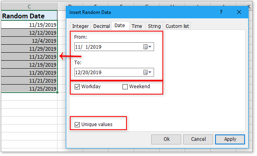Click the Cancel button
257x156 pixels.
click(x=198, y=139)
